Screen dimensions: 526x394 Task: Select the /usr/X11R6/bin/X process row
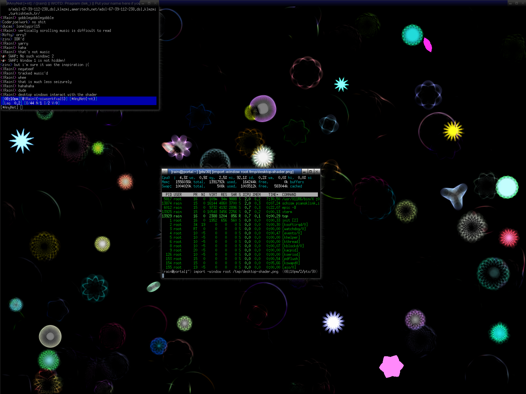click(240, 199)
